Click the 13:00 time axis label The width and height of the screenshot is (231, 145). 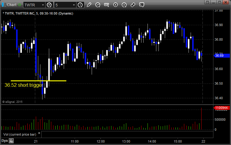126,141
